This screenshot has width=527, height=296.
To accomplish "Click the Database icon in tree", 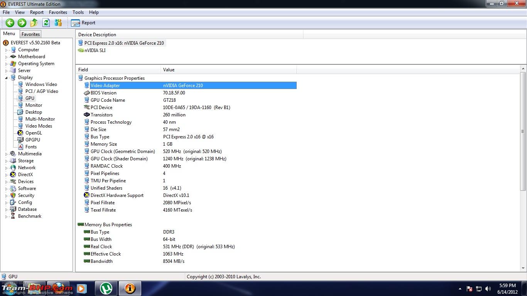I will pos(13,209).
